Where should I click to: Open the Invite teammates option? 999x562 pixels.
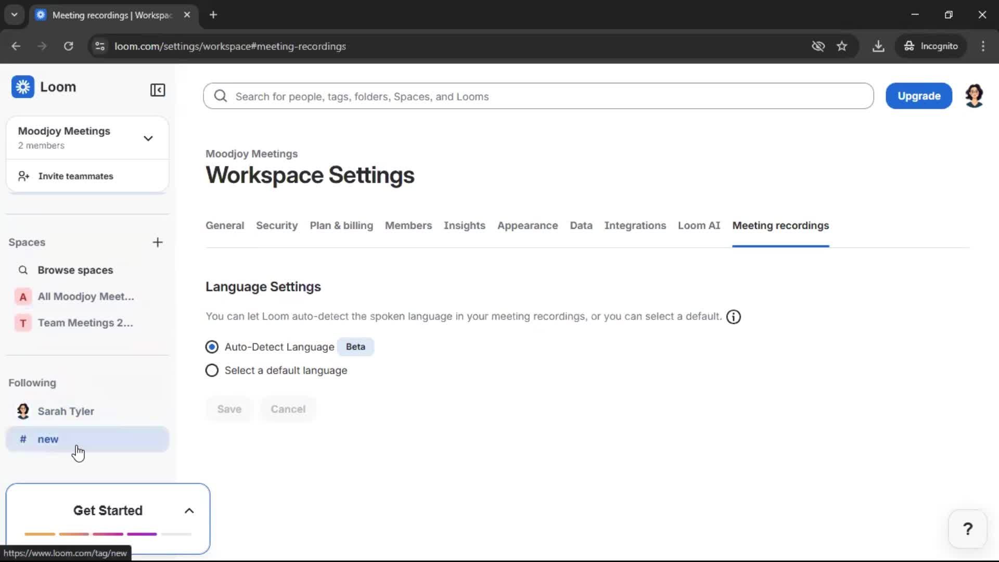[76, 176]
